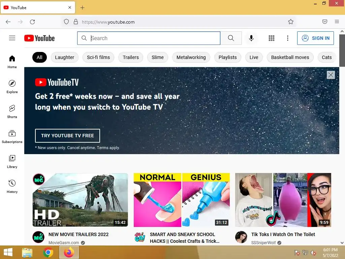Click the browser address bar URL

click(108, 22)
